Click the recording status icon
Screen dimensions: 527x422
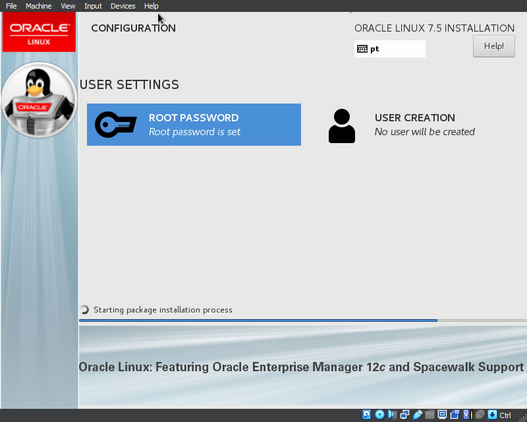point(455,415)
